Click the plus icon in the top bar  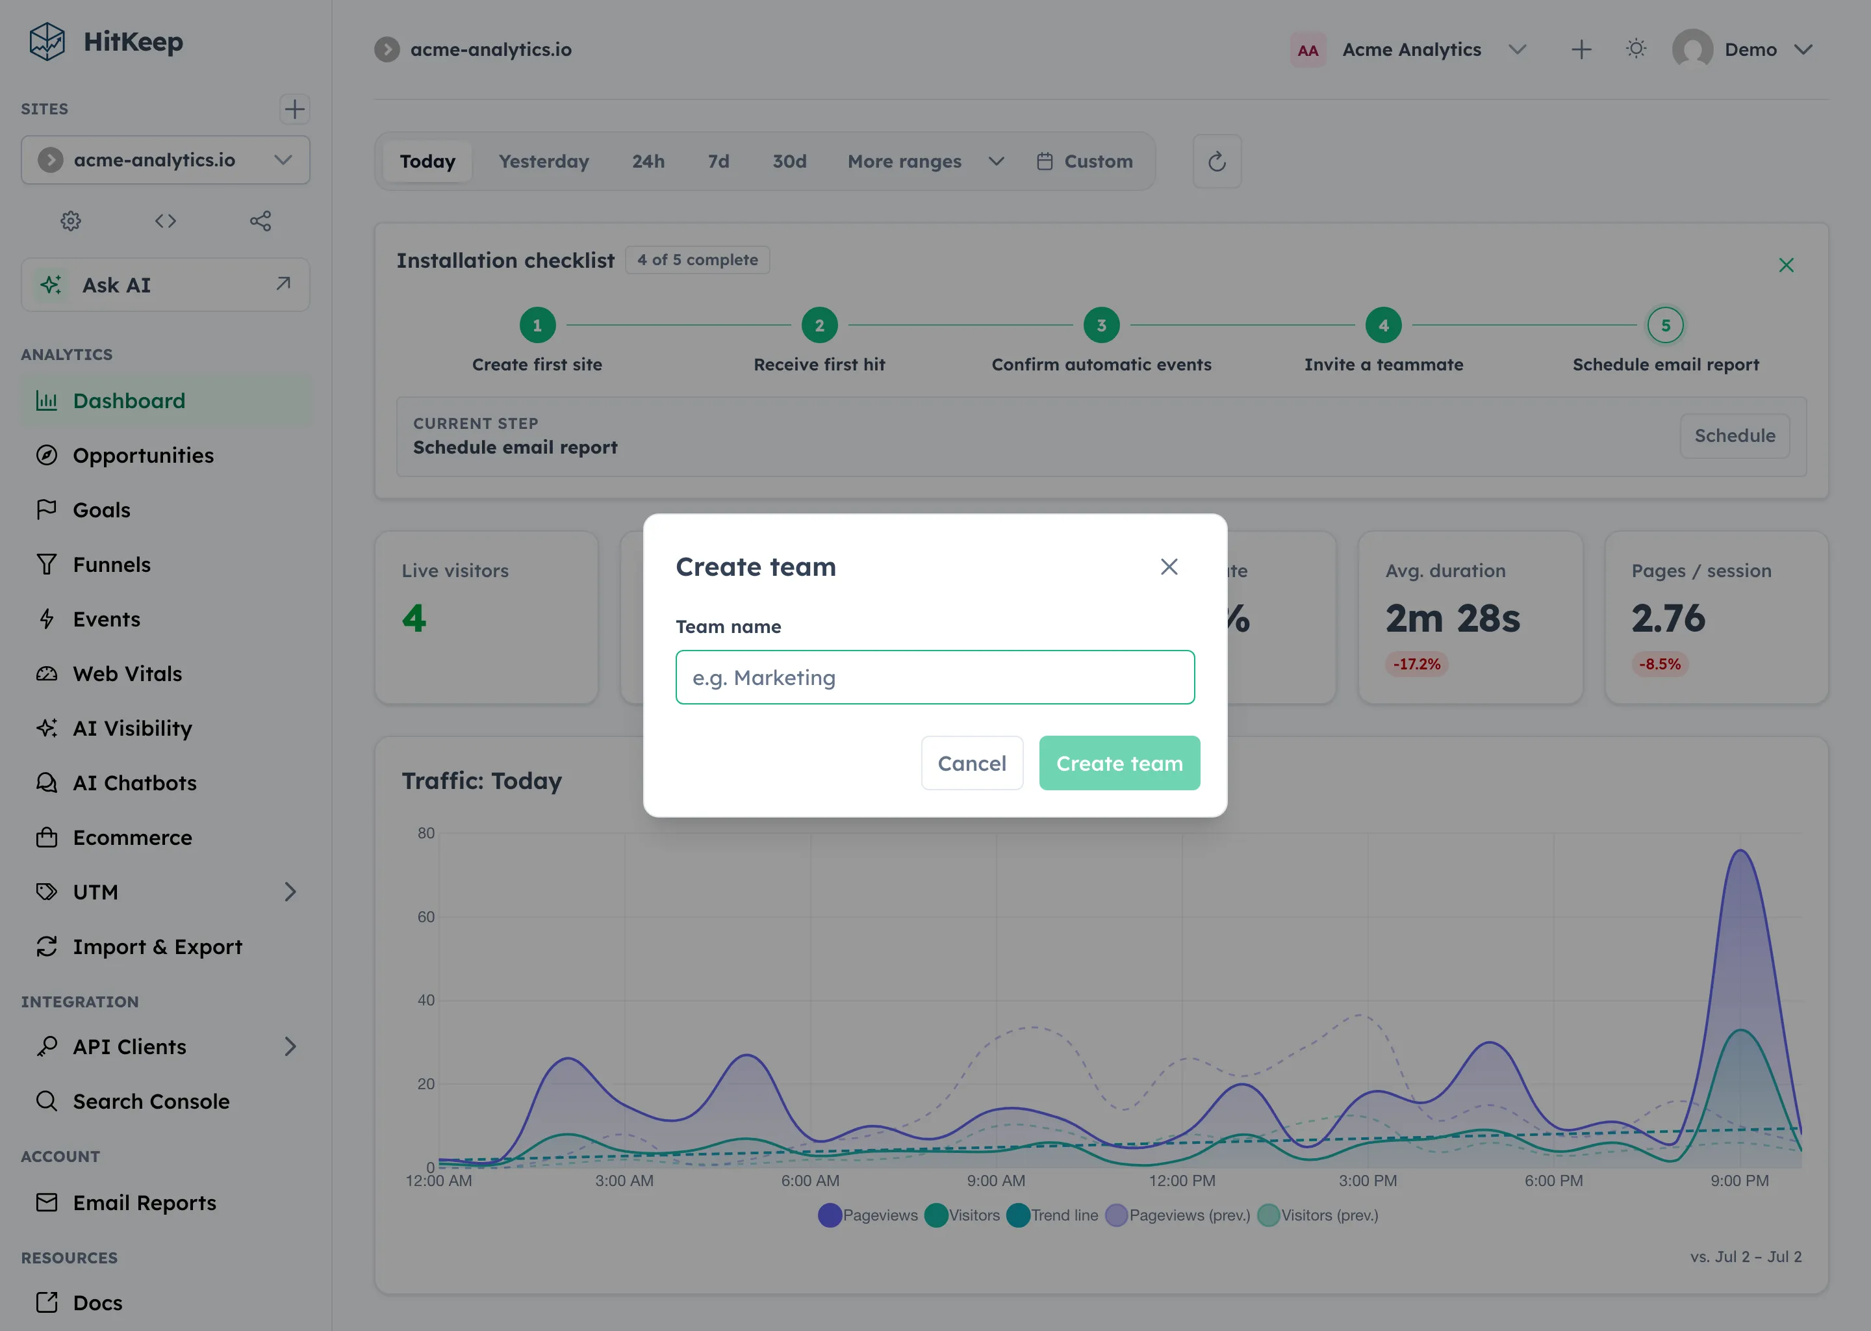(1581, 50)
